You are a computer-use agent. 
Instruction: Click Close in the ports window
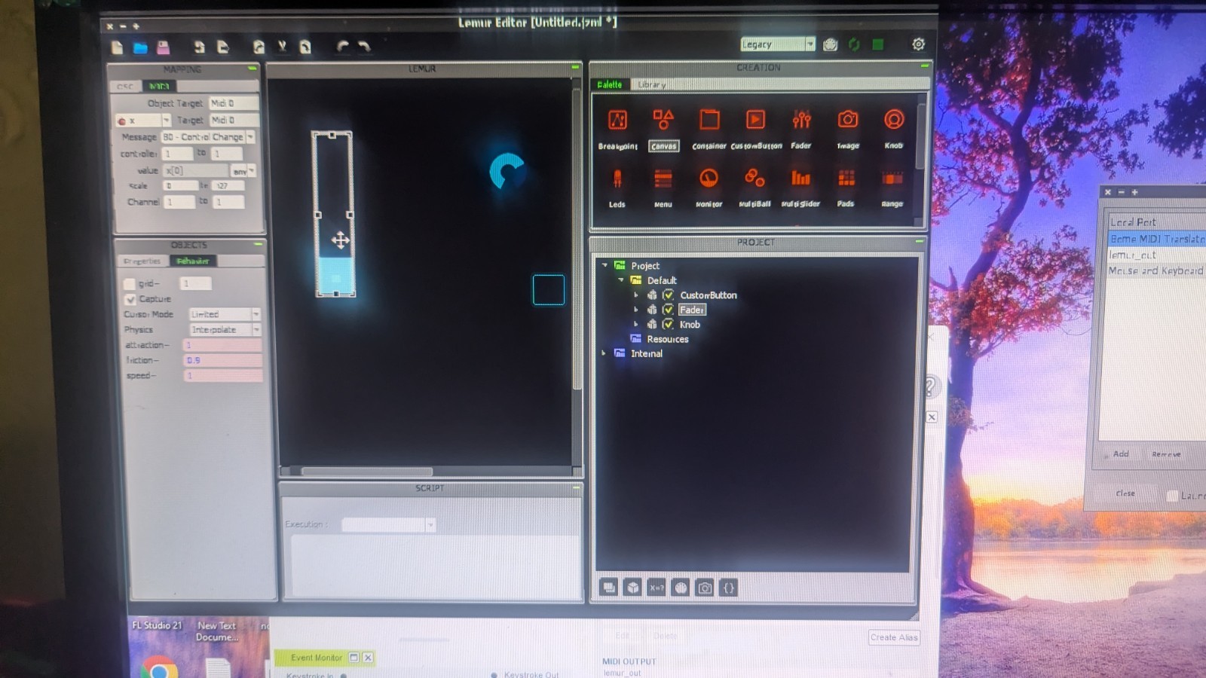[1125, 493]
